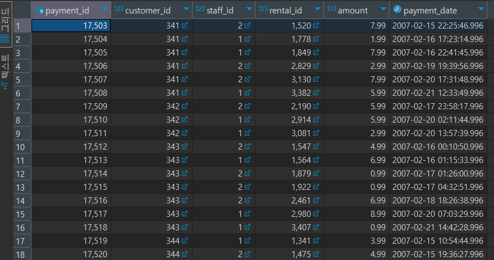The width and height of the screenshot is (494, 260).
Task: Open customer link icon for payment 17,503
Action: (185, 25)
